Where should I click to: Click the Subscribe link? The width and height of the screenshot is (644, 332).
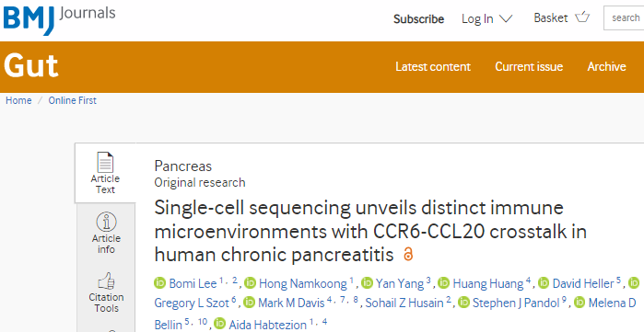click(x=418, y=19)
